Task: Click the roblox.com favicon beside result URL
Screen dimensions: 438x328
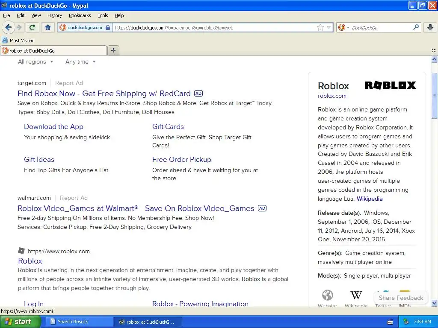Action: pos(21,251)
